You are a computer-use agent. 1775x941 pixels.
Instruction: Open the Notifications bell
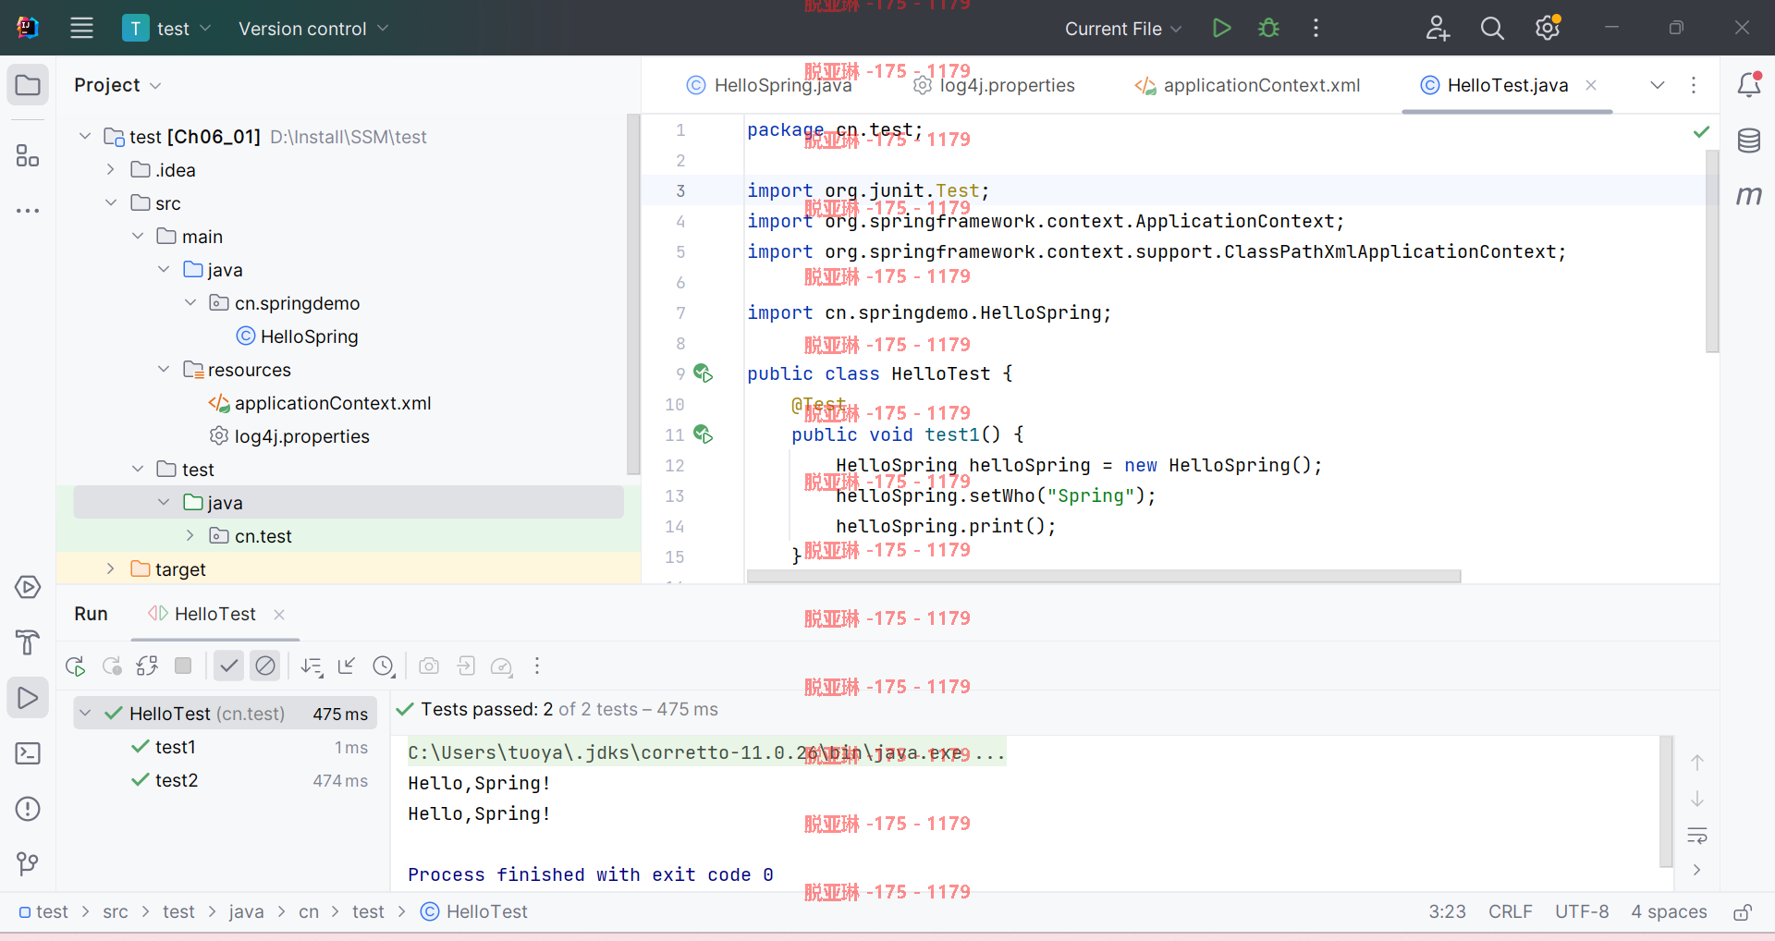pyautogui.click(x=1748, y=85)
